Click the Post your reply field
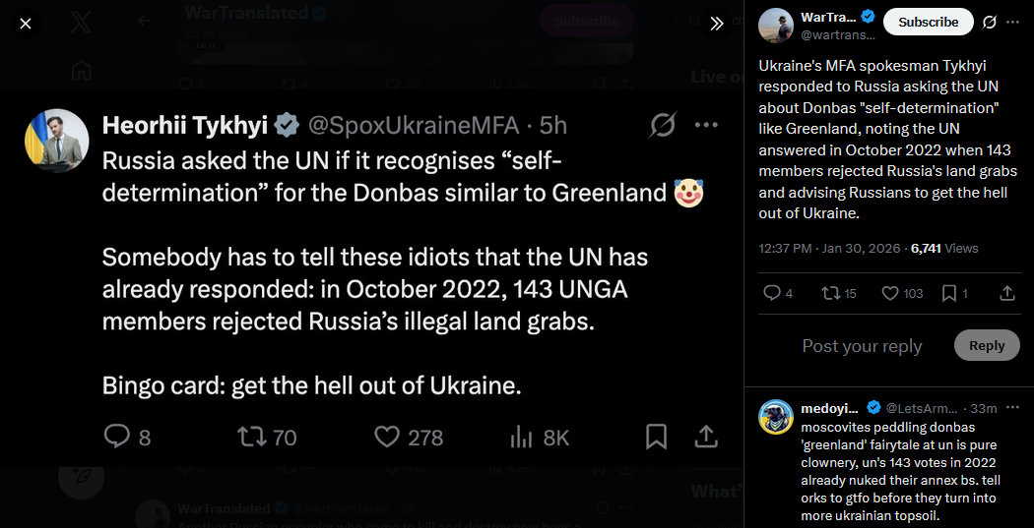Image resolution: width=1034 pixels, height=528 pixels. point(862,346)
